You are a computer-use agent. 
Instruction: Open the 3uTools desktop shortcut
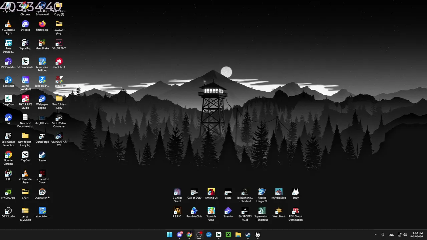(42, 82)
